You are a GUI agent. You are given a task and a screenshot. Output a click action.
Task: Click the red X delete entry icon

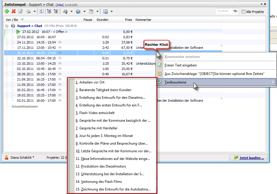(x=14, y=11)
